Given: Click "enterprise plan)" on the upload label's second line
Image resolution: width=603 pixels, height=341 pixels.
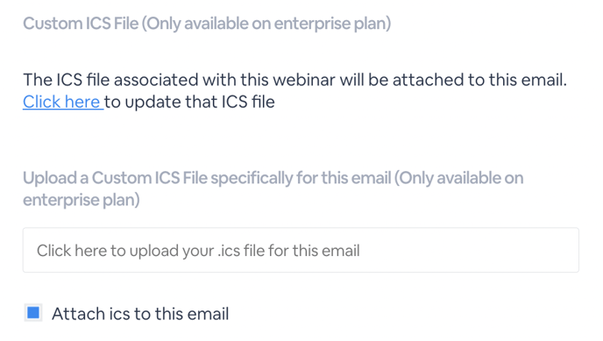Looking at the screenshot, I should pyautogui.click(x=82, y=200).
